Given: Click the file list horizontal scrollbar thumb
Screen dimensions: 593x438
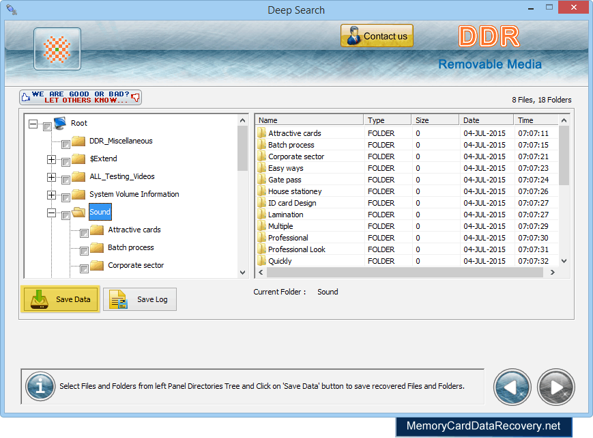Looking at the screenshot, I should click(x=405, y=272).
